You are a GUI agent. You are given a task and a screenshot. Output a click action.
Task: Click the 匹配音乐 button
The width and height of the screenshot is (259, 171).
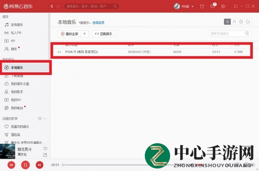pyautogui.click(x=104, y=34)
